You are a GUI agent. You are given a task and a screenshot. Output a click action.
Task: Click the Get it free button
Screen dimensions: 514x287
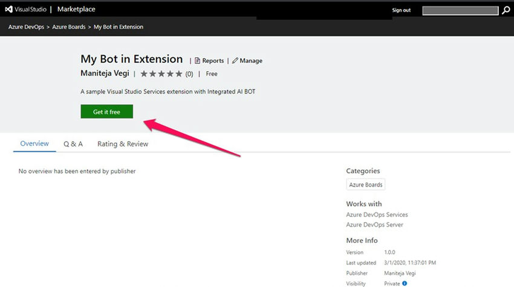pos(106,112)
